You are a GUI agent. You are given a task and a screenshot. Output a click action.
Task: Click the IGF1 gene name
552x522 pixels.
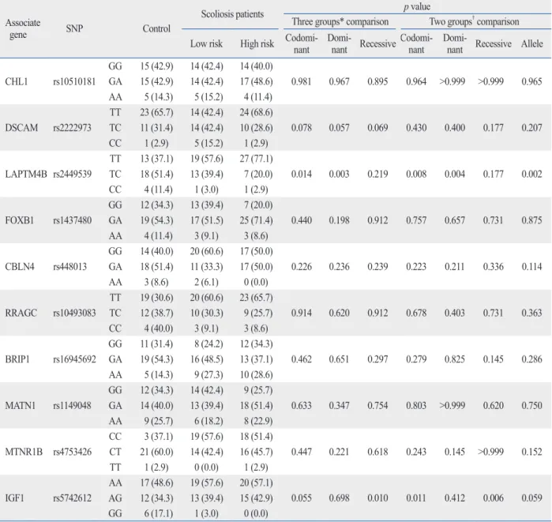click(14, 498)
